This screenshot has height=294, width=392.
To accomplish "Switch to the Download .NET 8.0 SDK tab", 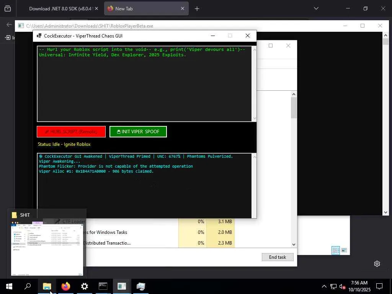I will pyautogui.click(x=60, y=8).
